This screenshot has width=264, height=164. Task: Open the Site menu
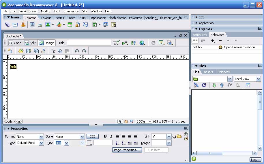[x=85, y=11]
